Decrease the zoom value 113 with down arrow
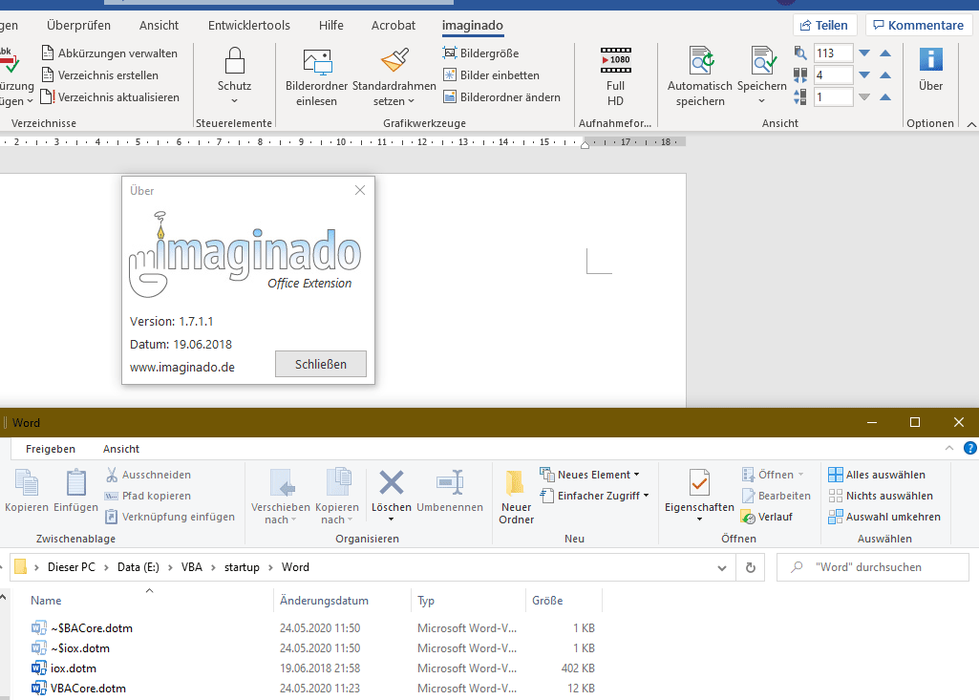Screen dimensions: 979x700 [x=864, y=53]
